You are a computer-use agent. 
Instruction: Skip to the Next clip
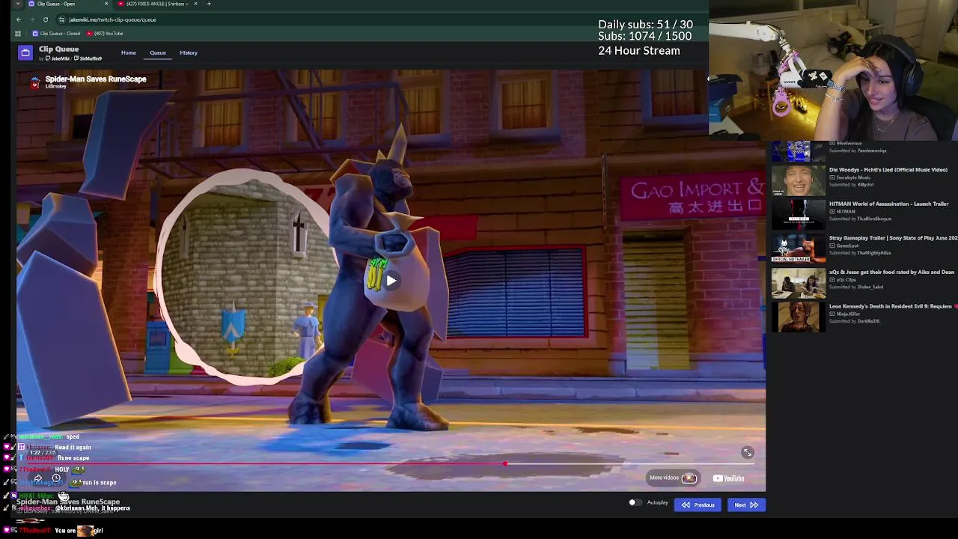(746, 505)
